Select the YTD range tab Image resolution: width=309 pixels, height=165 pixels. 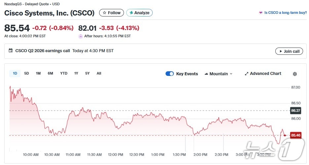pyautogui.click(x=64, y=73)
